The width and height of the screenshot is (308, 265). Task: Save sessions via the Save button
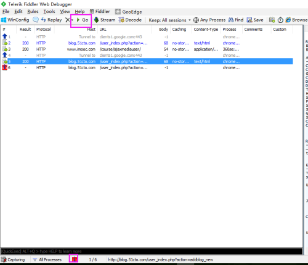[x=255, y=20]
